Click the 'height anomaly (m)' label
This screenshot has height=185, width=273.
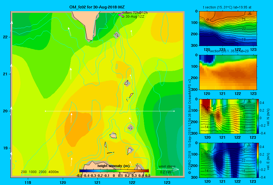pyautogui.click(x=114, y=166)
